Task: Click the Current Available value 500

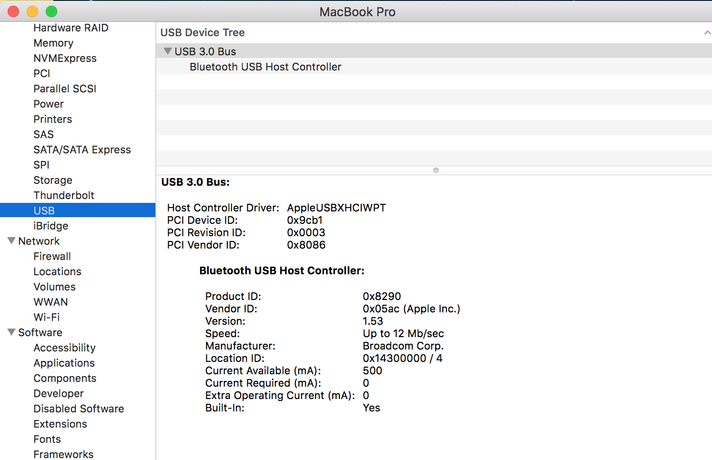Action: click(x=372, y=370)
